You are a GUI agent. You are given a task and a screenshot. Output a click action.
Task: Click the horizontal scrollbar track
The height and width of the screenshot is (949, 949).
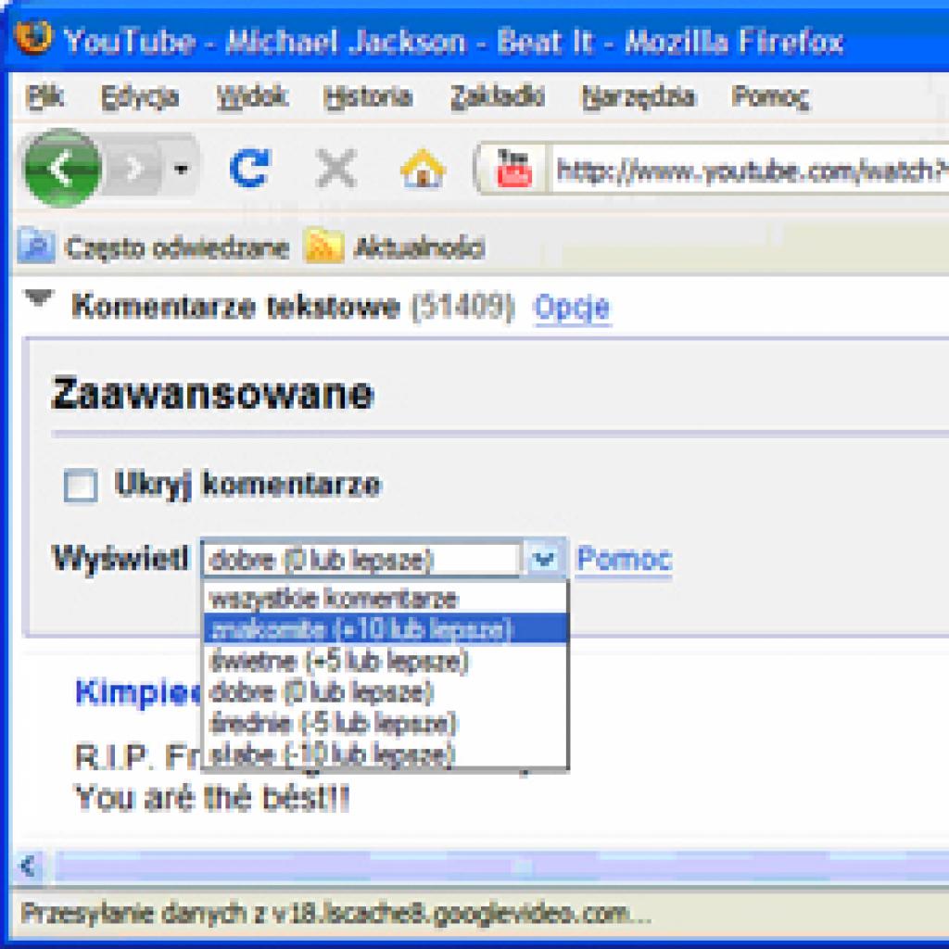(x=501, y=867)
